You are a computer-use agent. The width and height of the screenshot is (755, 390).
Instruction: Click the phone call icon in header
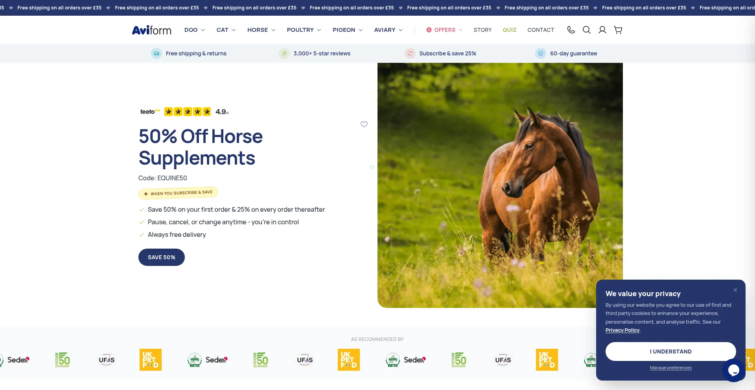pos(571,30)
